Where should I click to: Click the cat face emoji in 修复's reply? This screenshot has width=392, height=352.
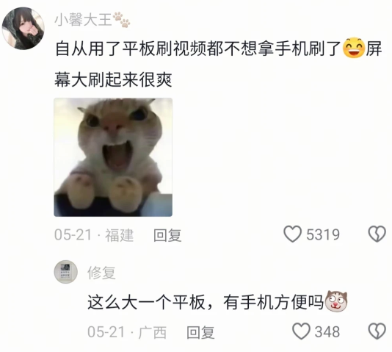pyautogui.click(x=335, y=301)
